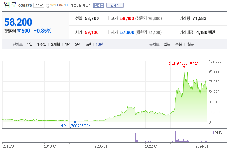Click the 코스닥 market badge icon

pos(38,5)
